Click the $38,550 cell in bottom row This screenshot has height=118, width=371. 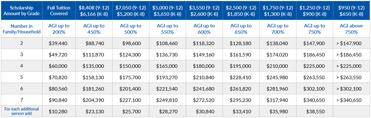click(x=314, y=111)
